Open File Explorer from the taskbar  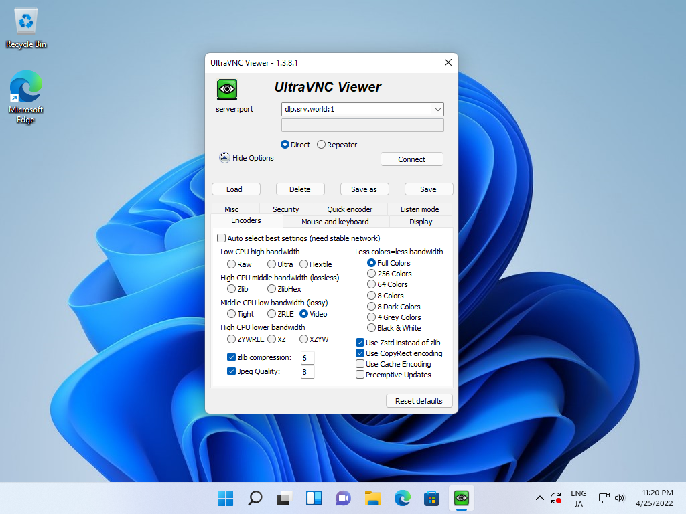[x=372, y=498]
